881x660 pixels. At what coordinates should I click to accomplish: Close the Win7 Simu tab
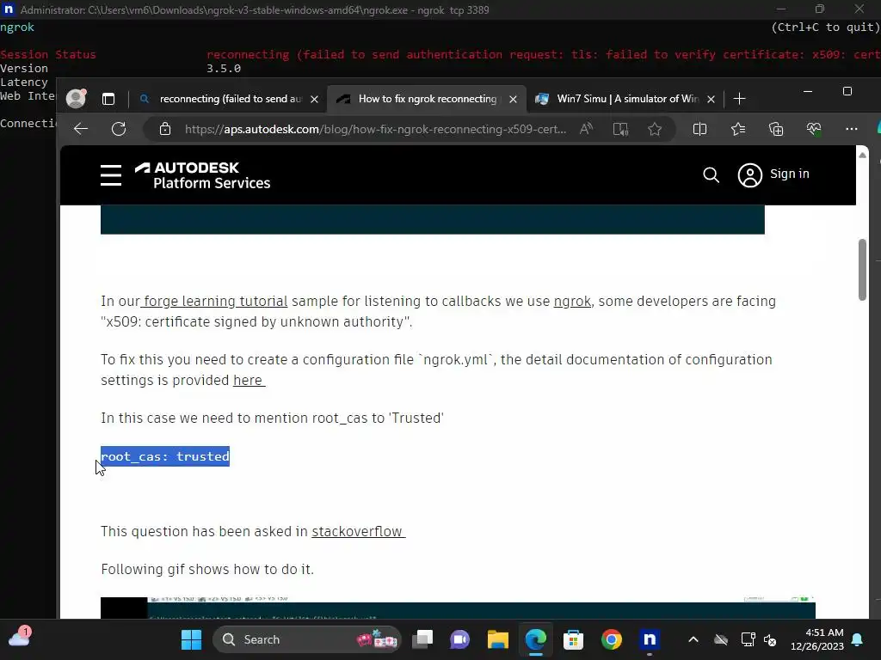click(x=711, y=100)
